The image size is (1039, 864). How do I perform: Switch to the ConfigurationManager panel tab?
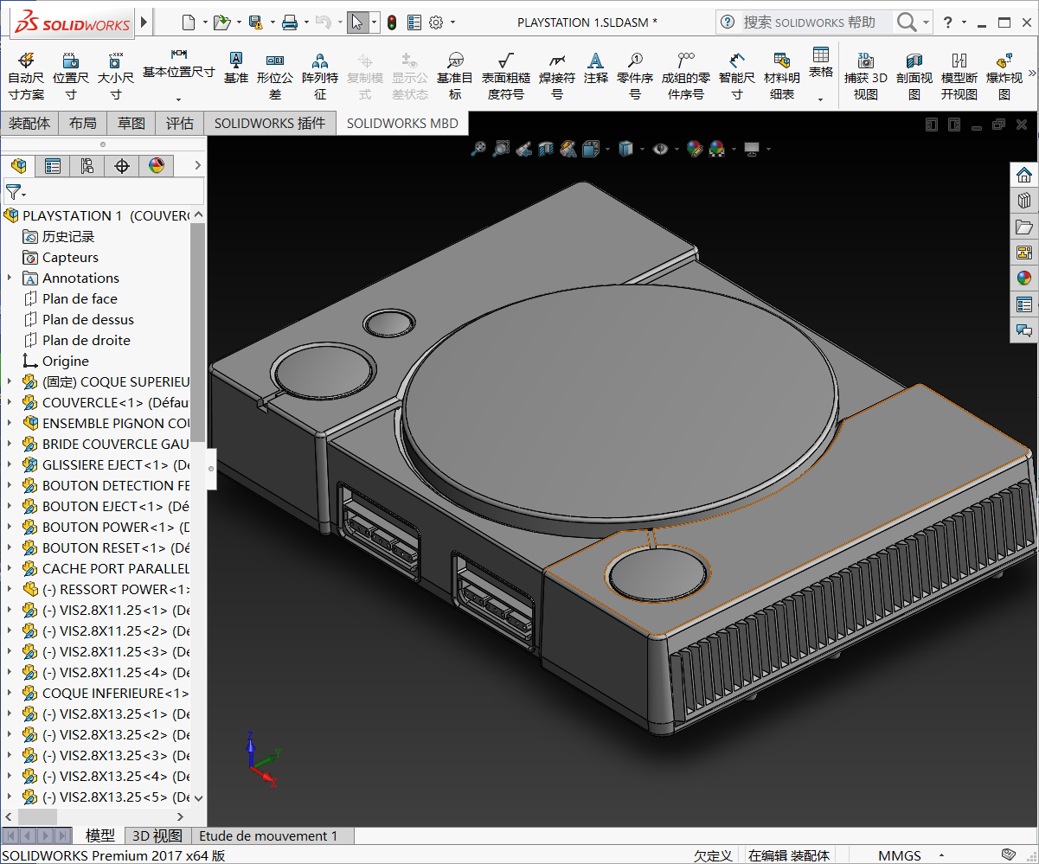[x=87, y=165]
